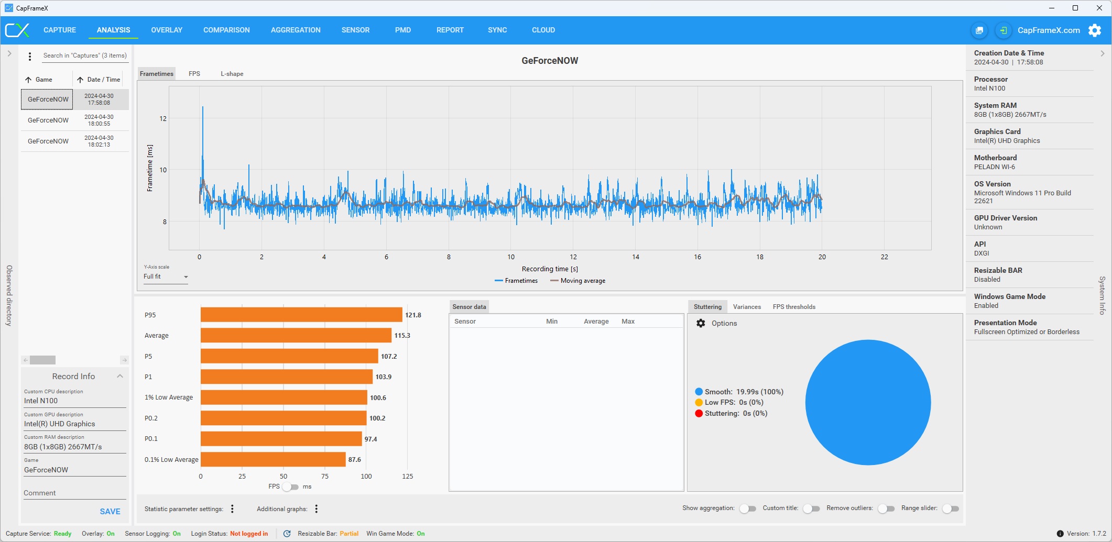Select the GeForceNOW capture from 18:00:55
Image resolution: width=1112 pixels, height=542 pixels.
(x=75, y=120)
